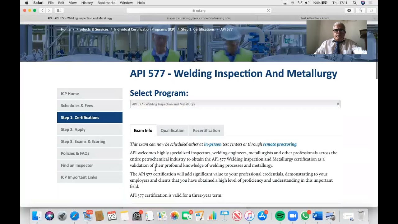398x224 pixels.
Task: Follow the remote proctoring link
Action: [280, 144]
